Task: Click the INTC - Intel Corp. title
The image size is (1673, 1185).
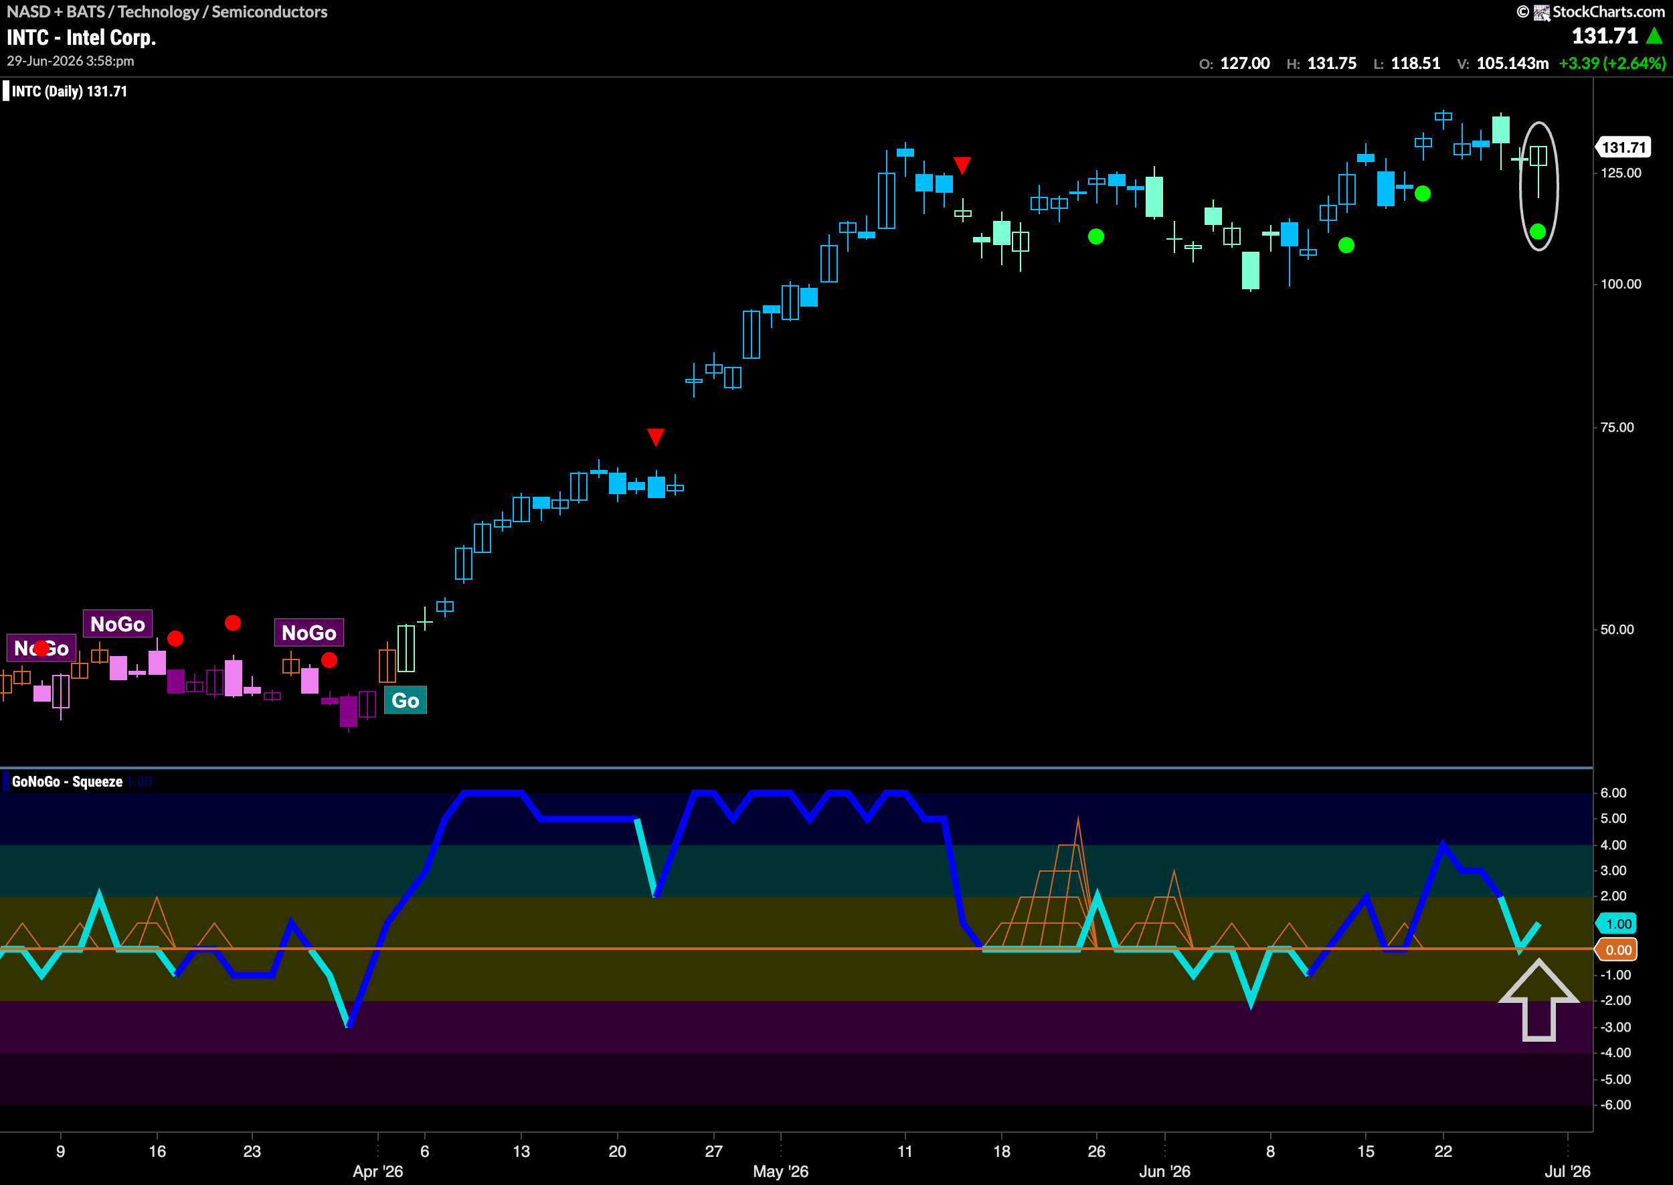Action: (82, 37)
